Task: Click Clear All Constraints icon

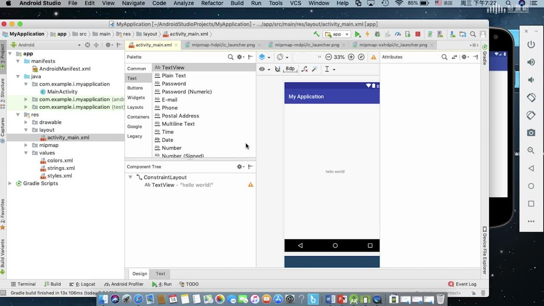Action: click(x=304, y=69)
